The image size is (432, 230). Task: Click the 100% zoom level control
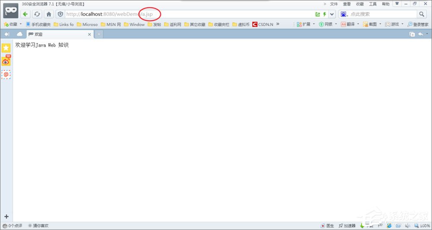[x=422, y=226]
